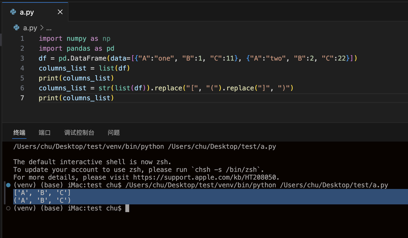Expand the breadcrumb chevron after a.py
The height and width of the screenshot is (238, 408).
point(42,28)
